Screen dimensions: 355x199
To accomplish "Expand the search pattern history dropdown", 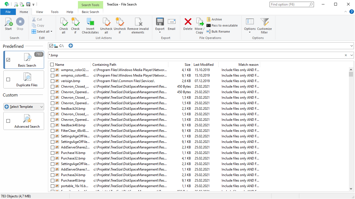I will tap(352, 55).
